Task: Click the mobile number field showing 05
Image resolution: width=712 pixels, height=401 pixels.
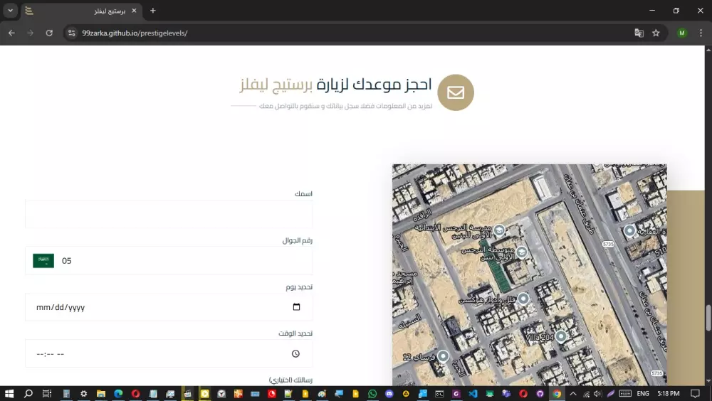Action: [x=169, y=260]
